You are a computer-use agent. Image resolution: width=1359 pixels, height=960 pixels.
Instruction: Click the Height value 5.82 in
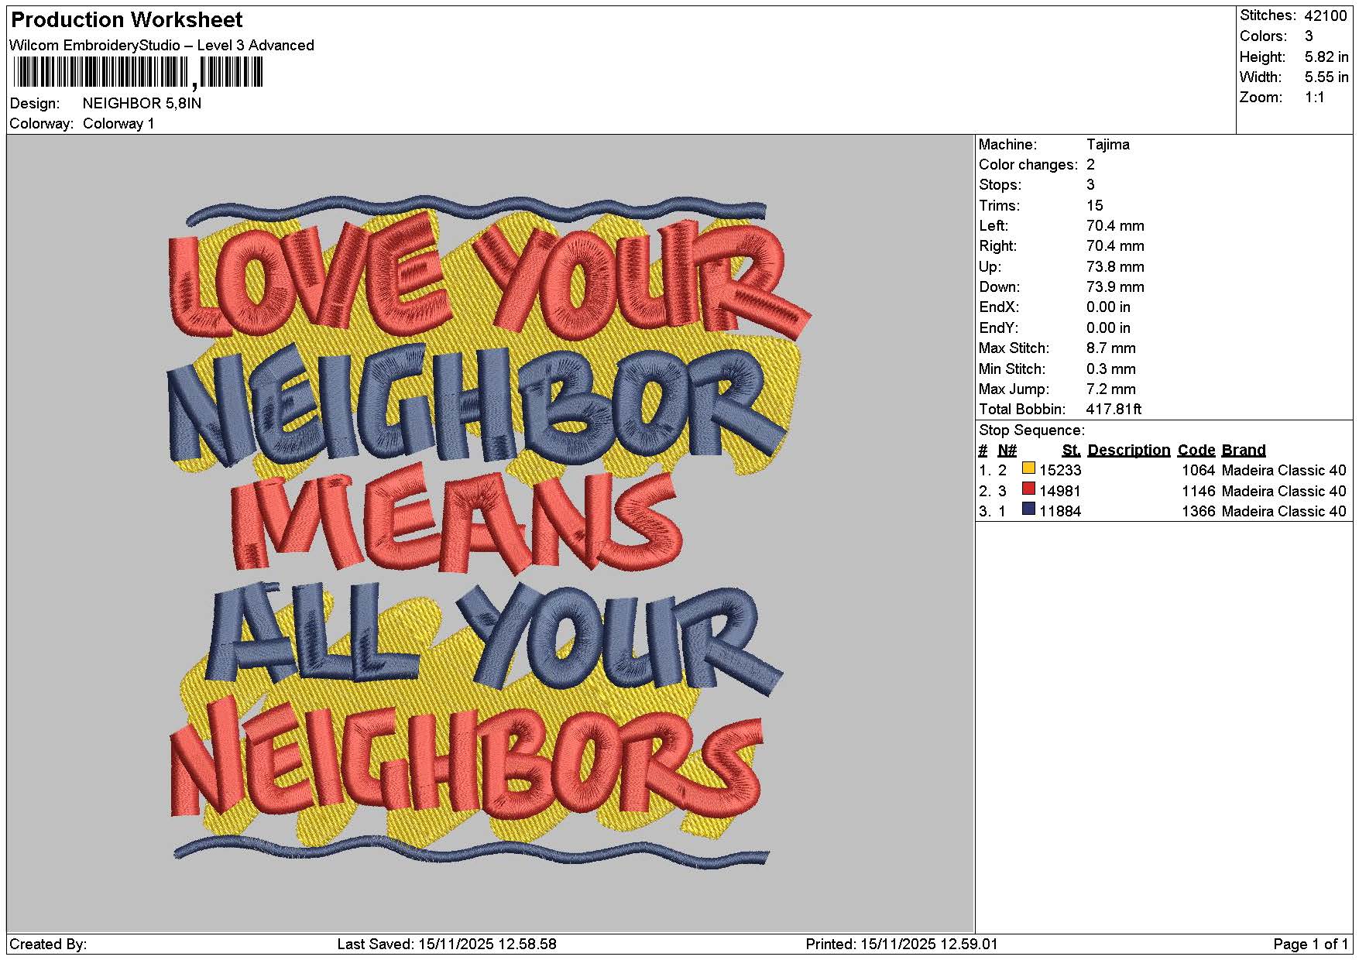click(1326, 57)
